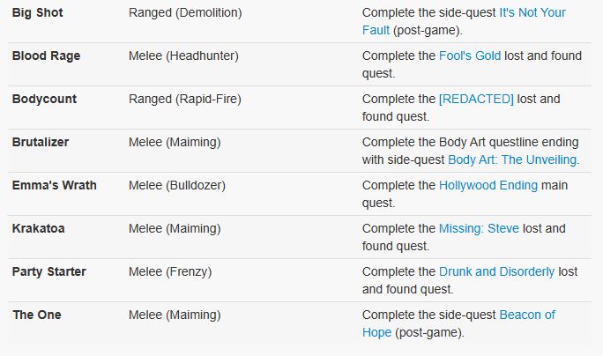Open Body Art: The Unveiling link
The image size is (603, 356).
pyautogui.click(x=512, y=159)
